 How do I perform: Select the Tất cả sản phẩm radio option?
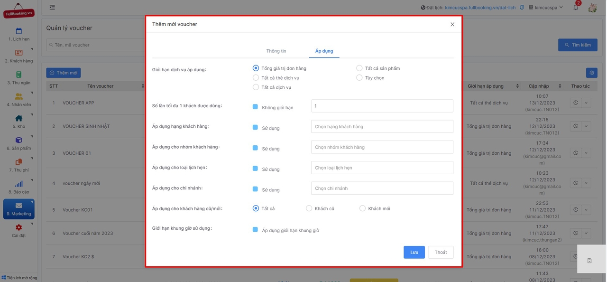[x=359, y=68]
